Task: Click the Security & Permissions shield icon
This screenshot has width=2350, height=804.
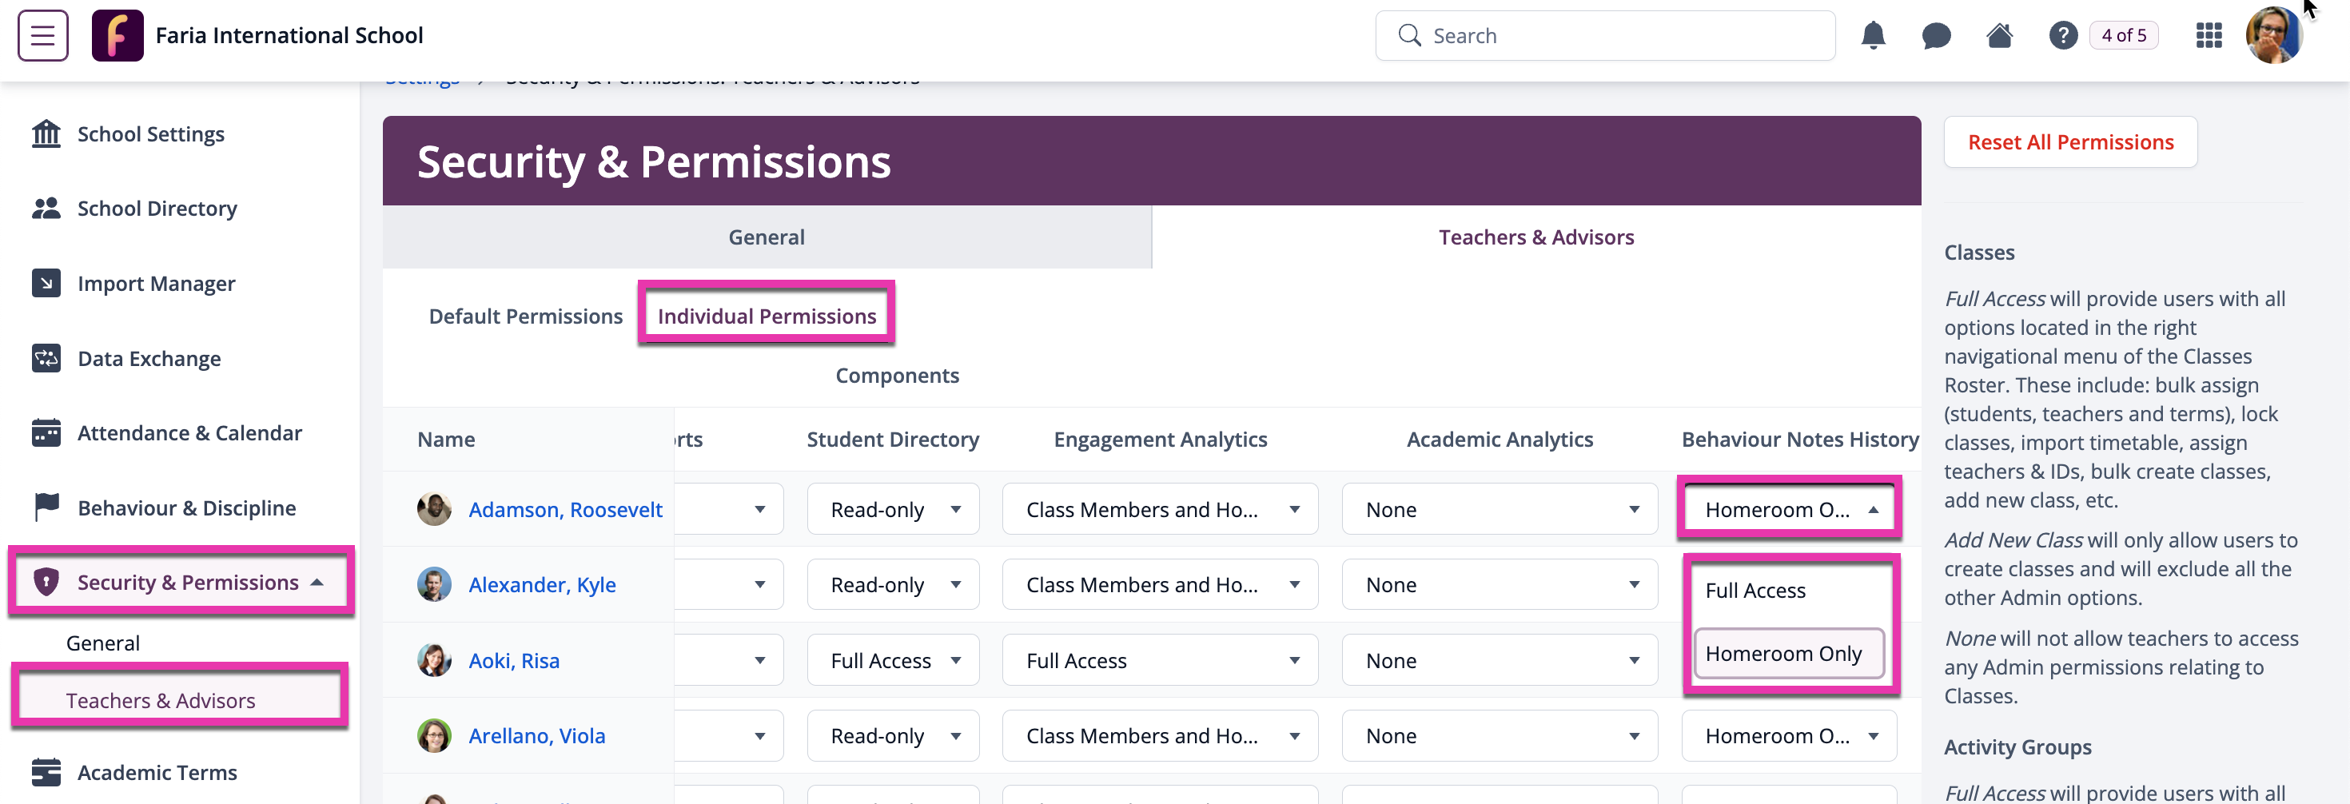Action: point(46,583)
